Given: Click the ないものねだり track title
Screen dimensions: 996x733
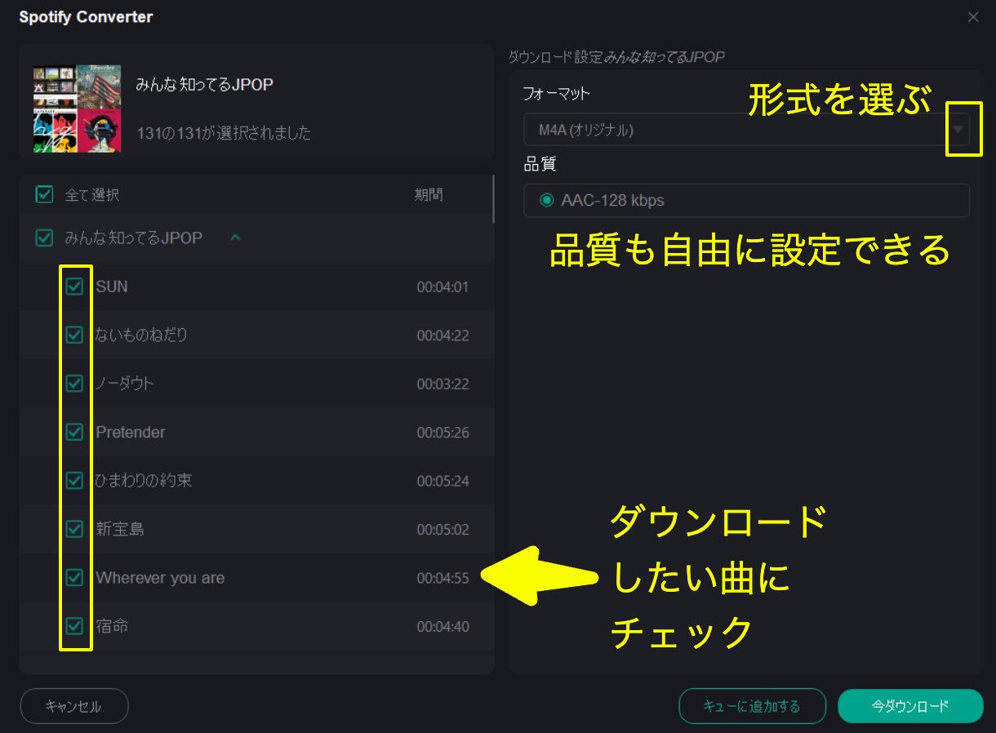Looking at the screenshot, I should 142,335.
